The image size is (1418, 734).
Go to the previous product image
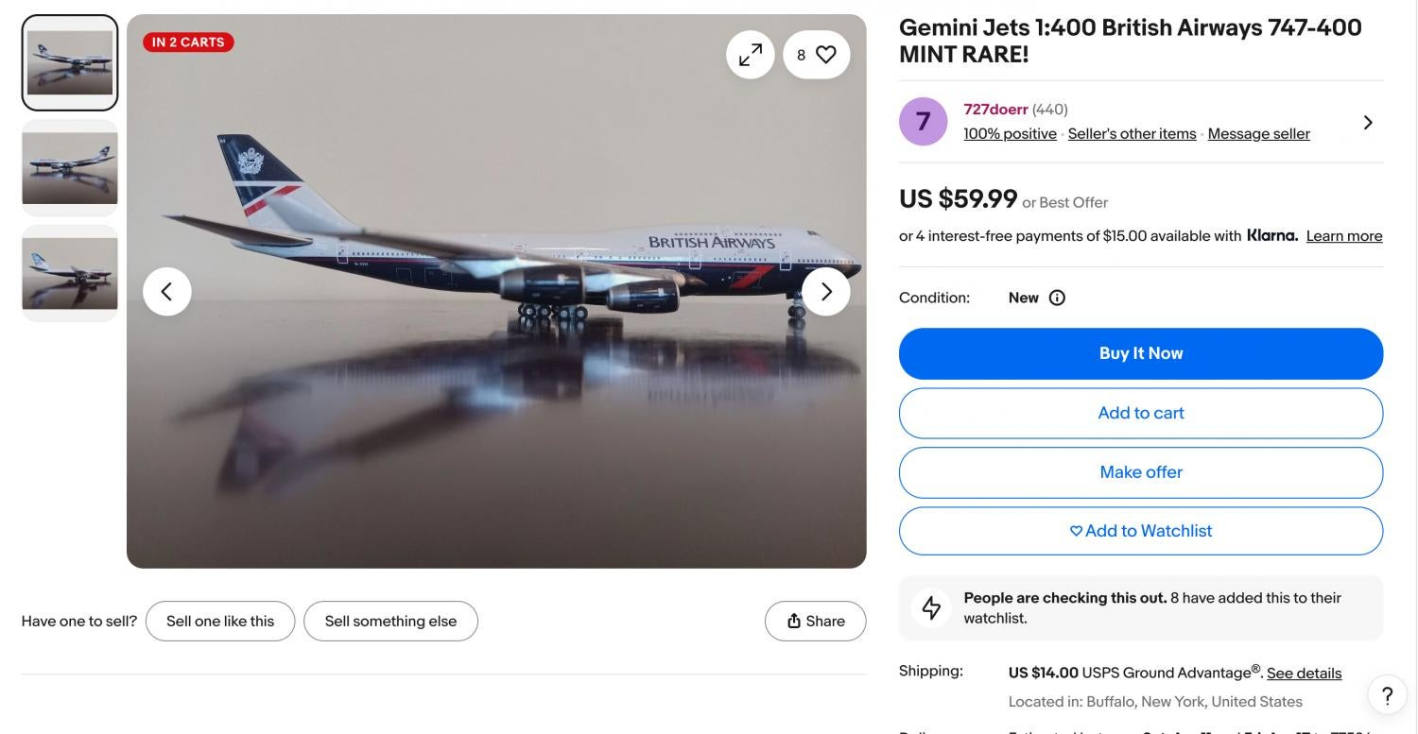click(x=167, y=291)
